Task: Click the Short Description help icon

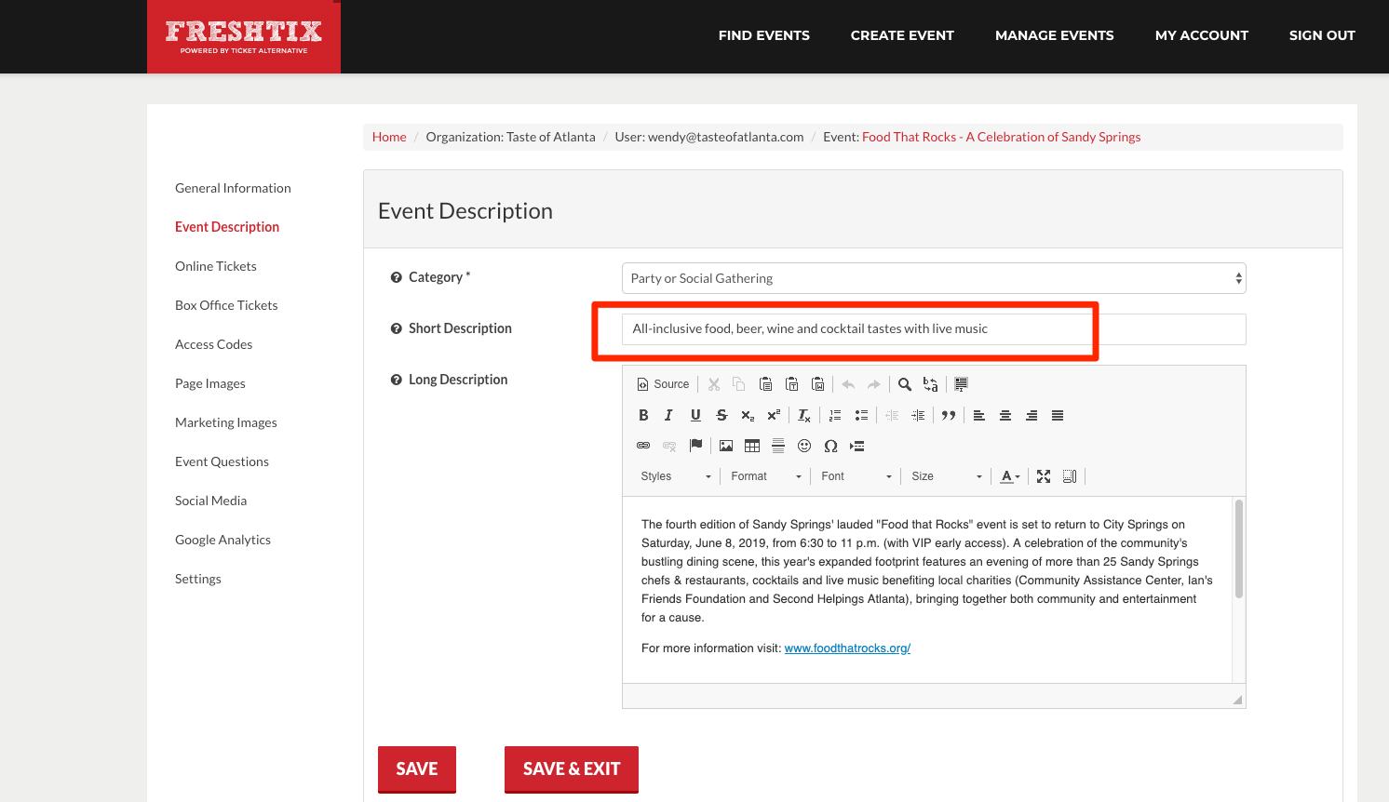Action: 397,328
